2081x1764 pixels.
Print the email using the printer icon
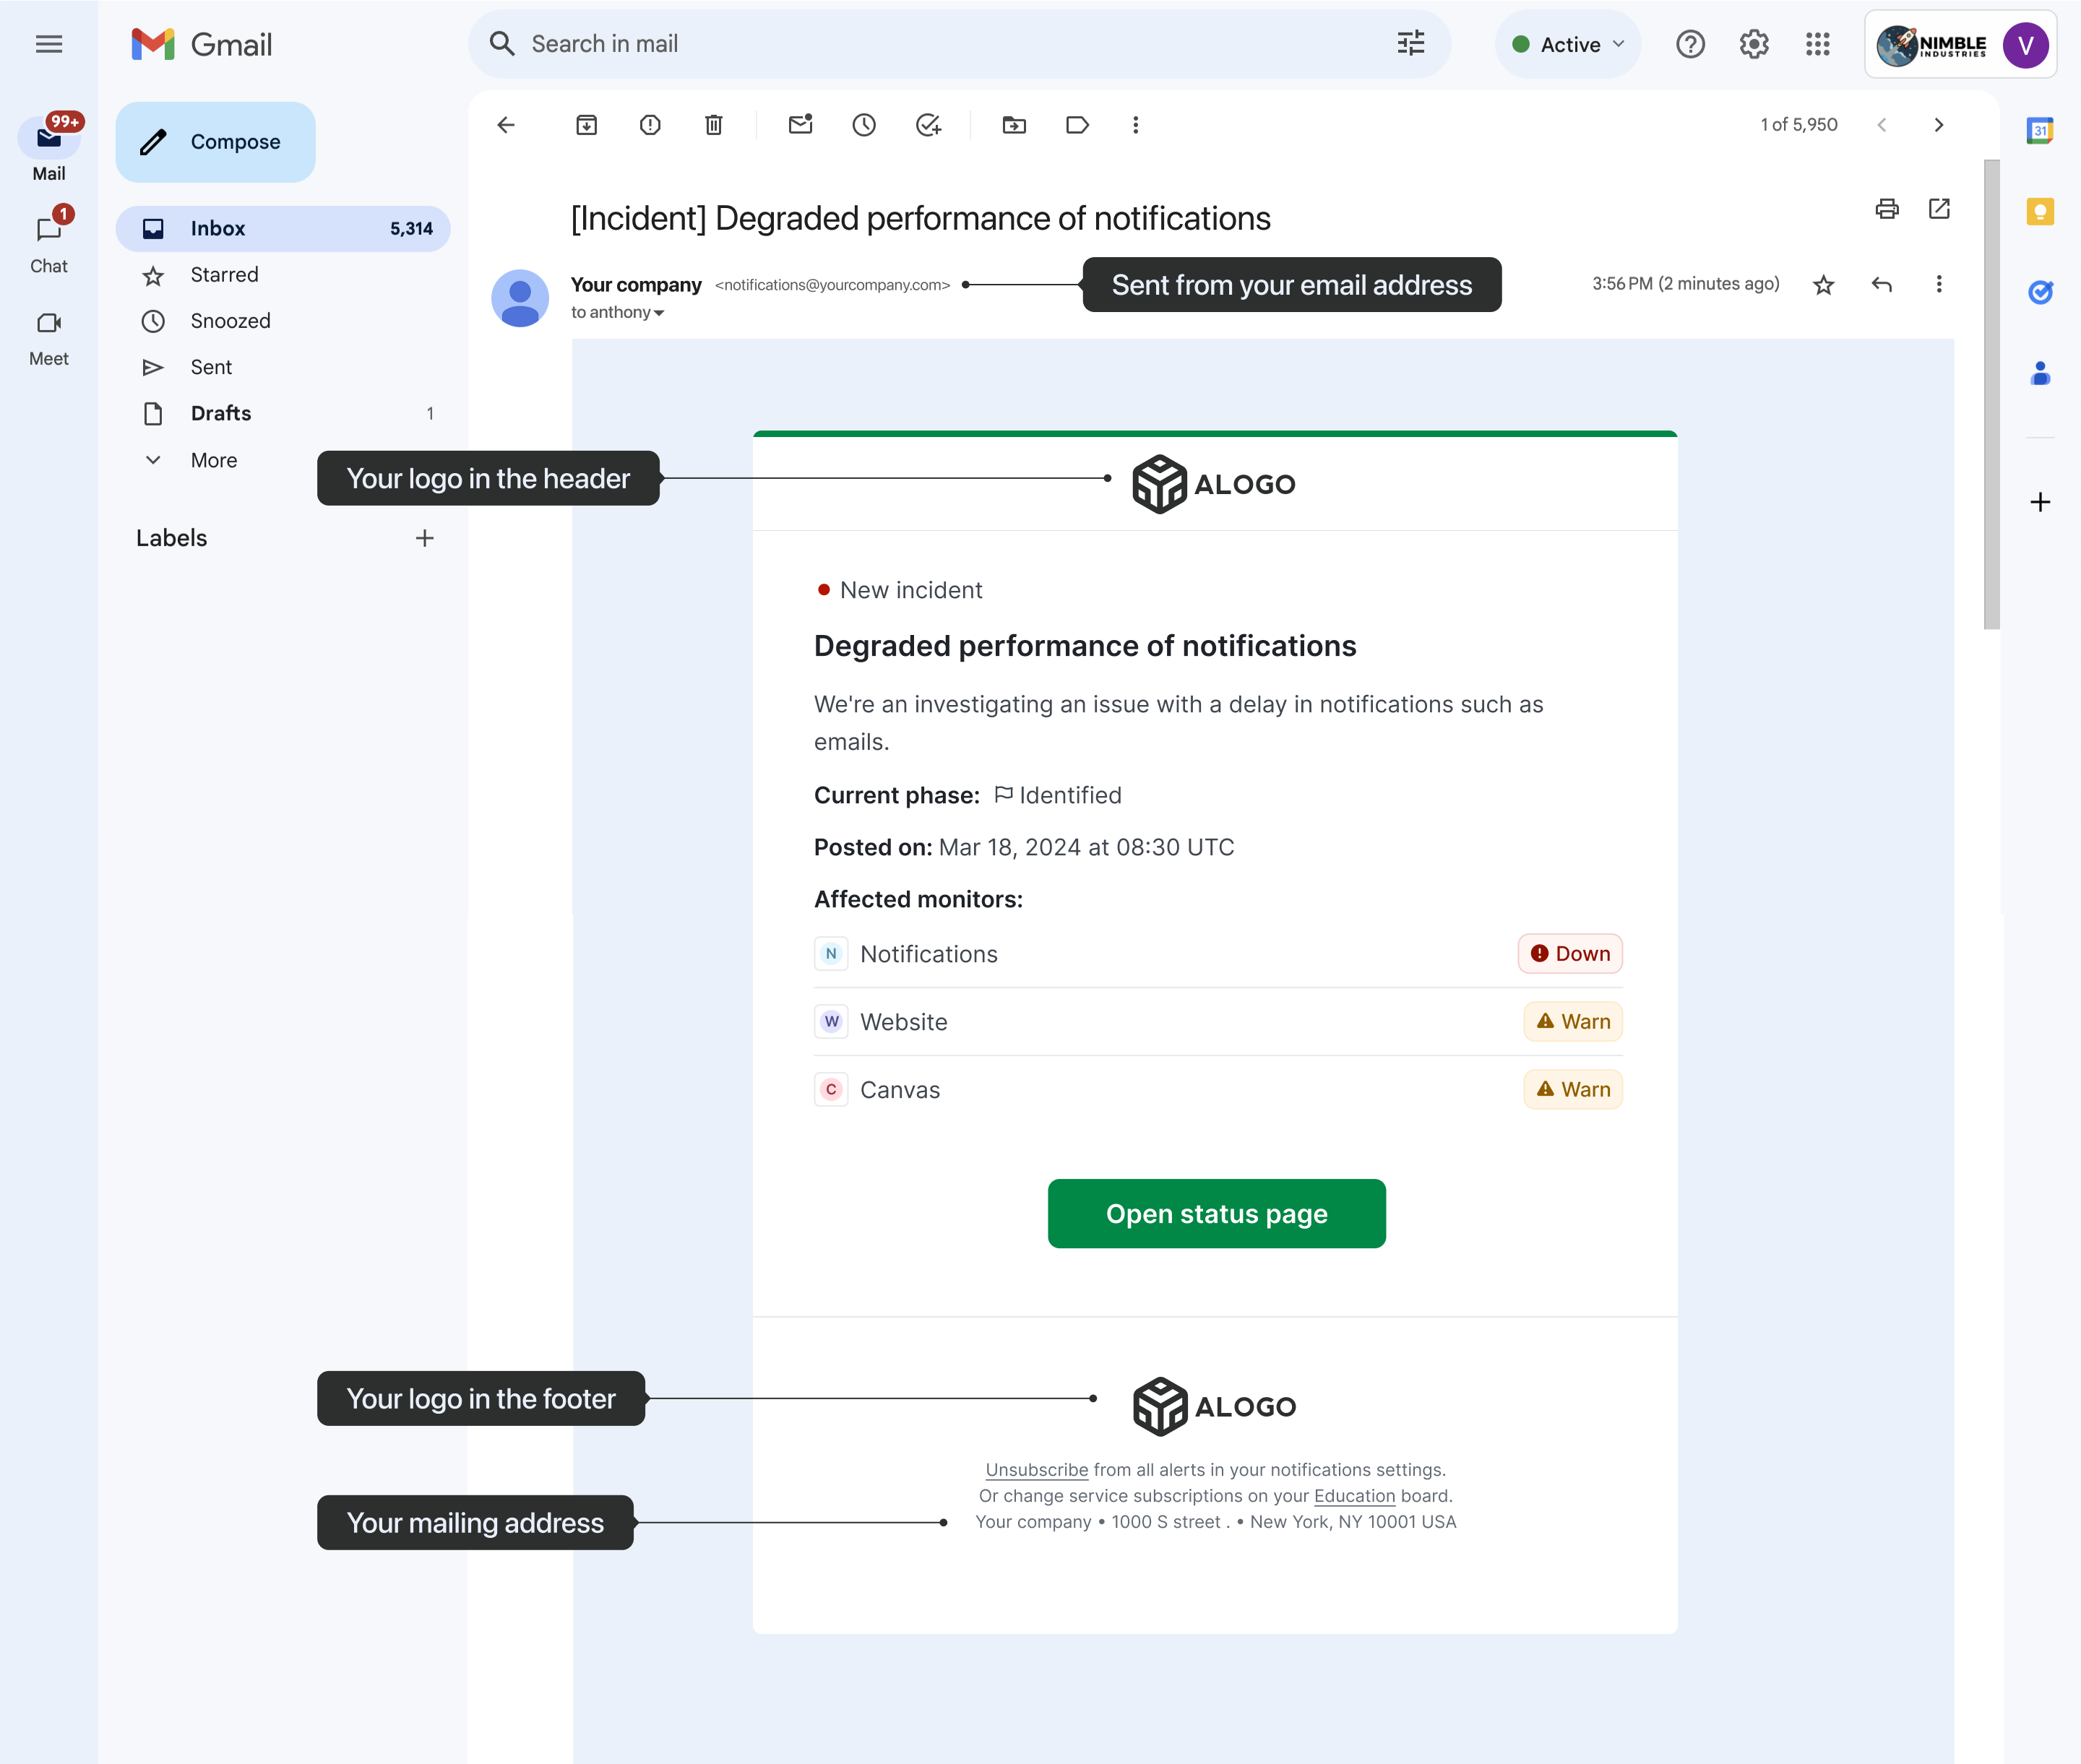click(x=1886, y=209)
